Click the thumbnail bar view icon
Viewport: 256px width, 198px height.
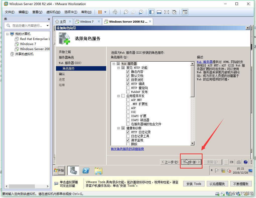pos(159,12)
